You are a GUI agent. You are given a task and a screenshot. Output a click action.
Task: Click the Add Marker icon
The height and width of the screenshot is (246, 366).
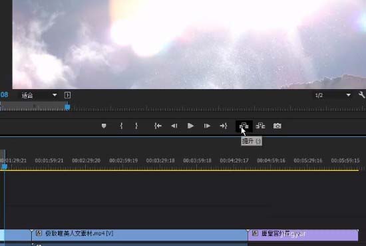[104, 126]
